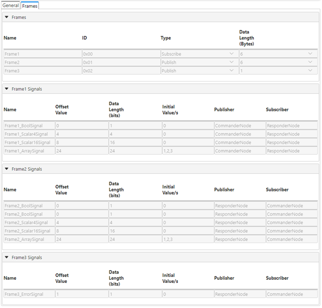Open Frame1 Data Length bytes dropdown
This screenshot has height=308, width=322.
click(x=278, y=54)
